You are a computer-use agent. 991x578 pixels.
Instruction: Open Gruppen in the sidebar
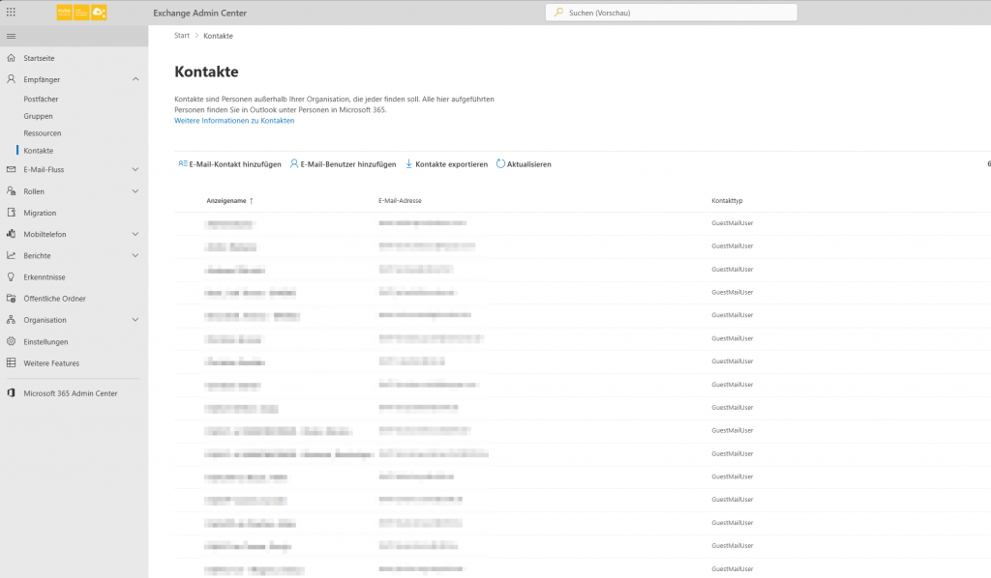(39, 116)
